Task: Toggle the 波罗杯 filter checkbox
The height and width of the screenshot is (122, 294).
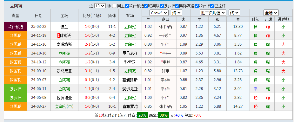Action: 162,6
